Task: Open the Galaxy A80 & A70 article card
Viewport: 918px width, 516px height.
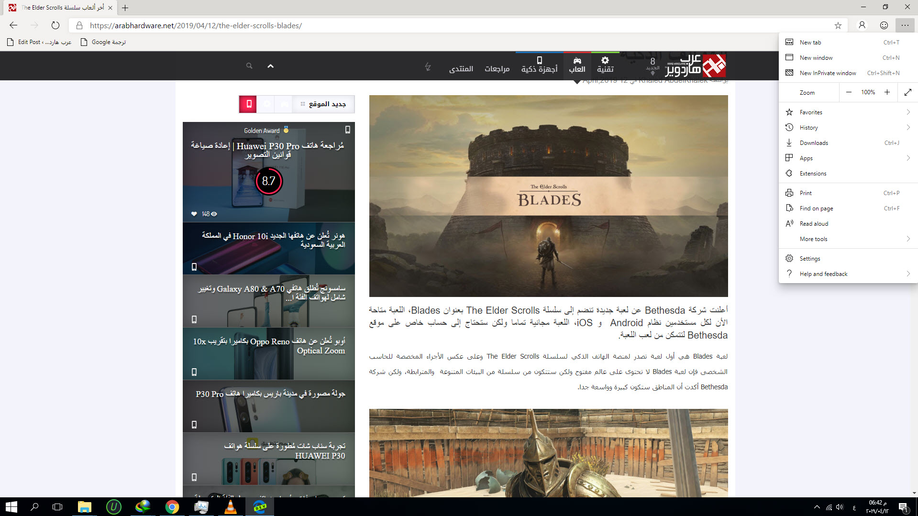Action: [x=269, y=301]
